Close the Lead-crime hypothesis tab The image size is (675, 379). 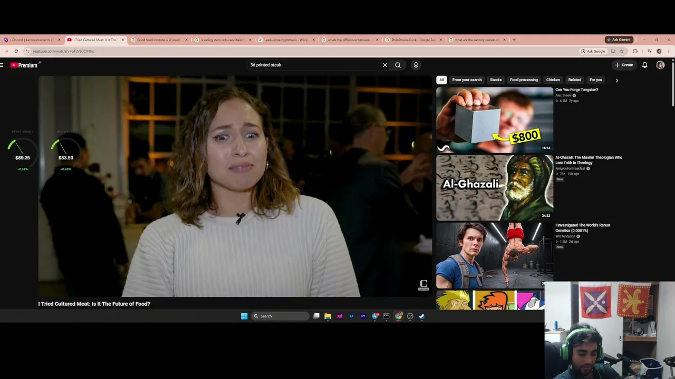click(x=314, y=40)
